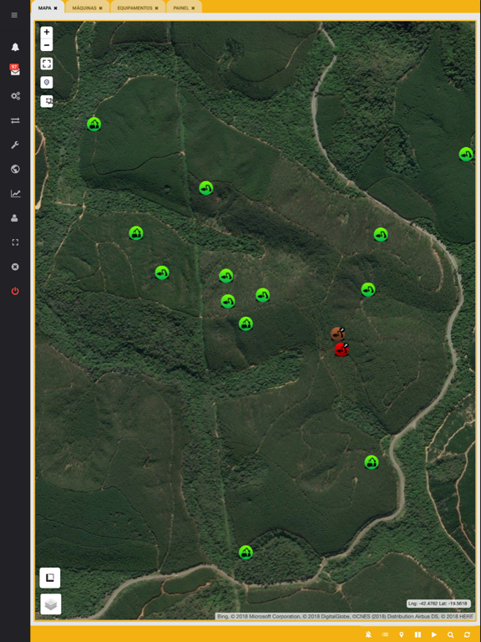Open the line chart reports icon
This screenshot has width=481, height=642.
click(15, 193)
